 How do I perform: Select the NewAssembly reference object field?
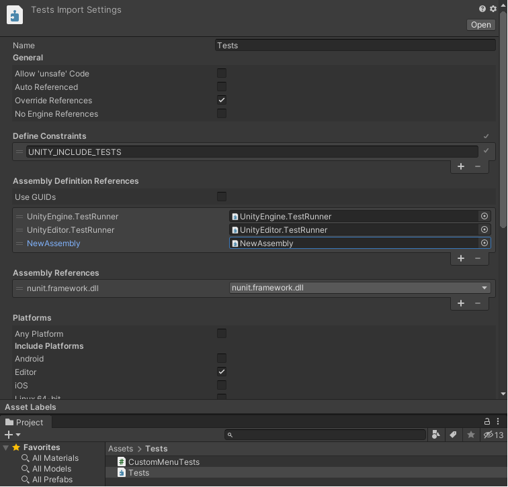point(353,243)
